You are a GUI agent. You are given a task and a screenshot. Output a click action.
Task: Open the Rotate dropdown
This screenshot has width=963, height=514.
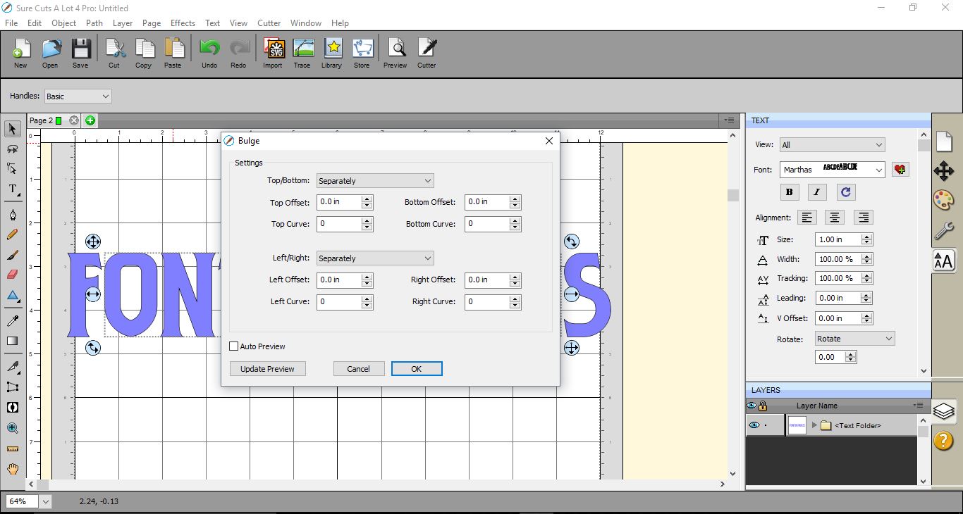tap(854, 339)
